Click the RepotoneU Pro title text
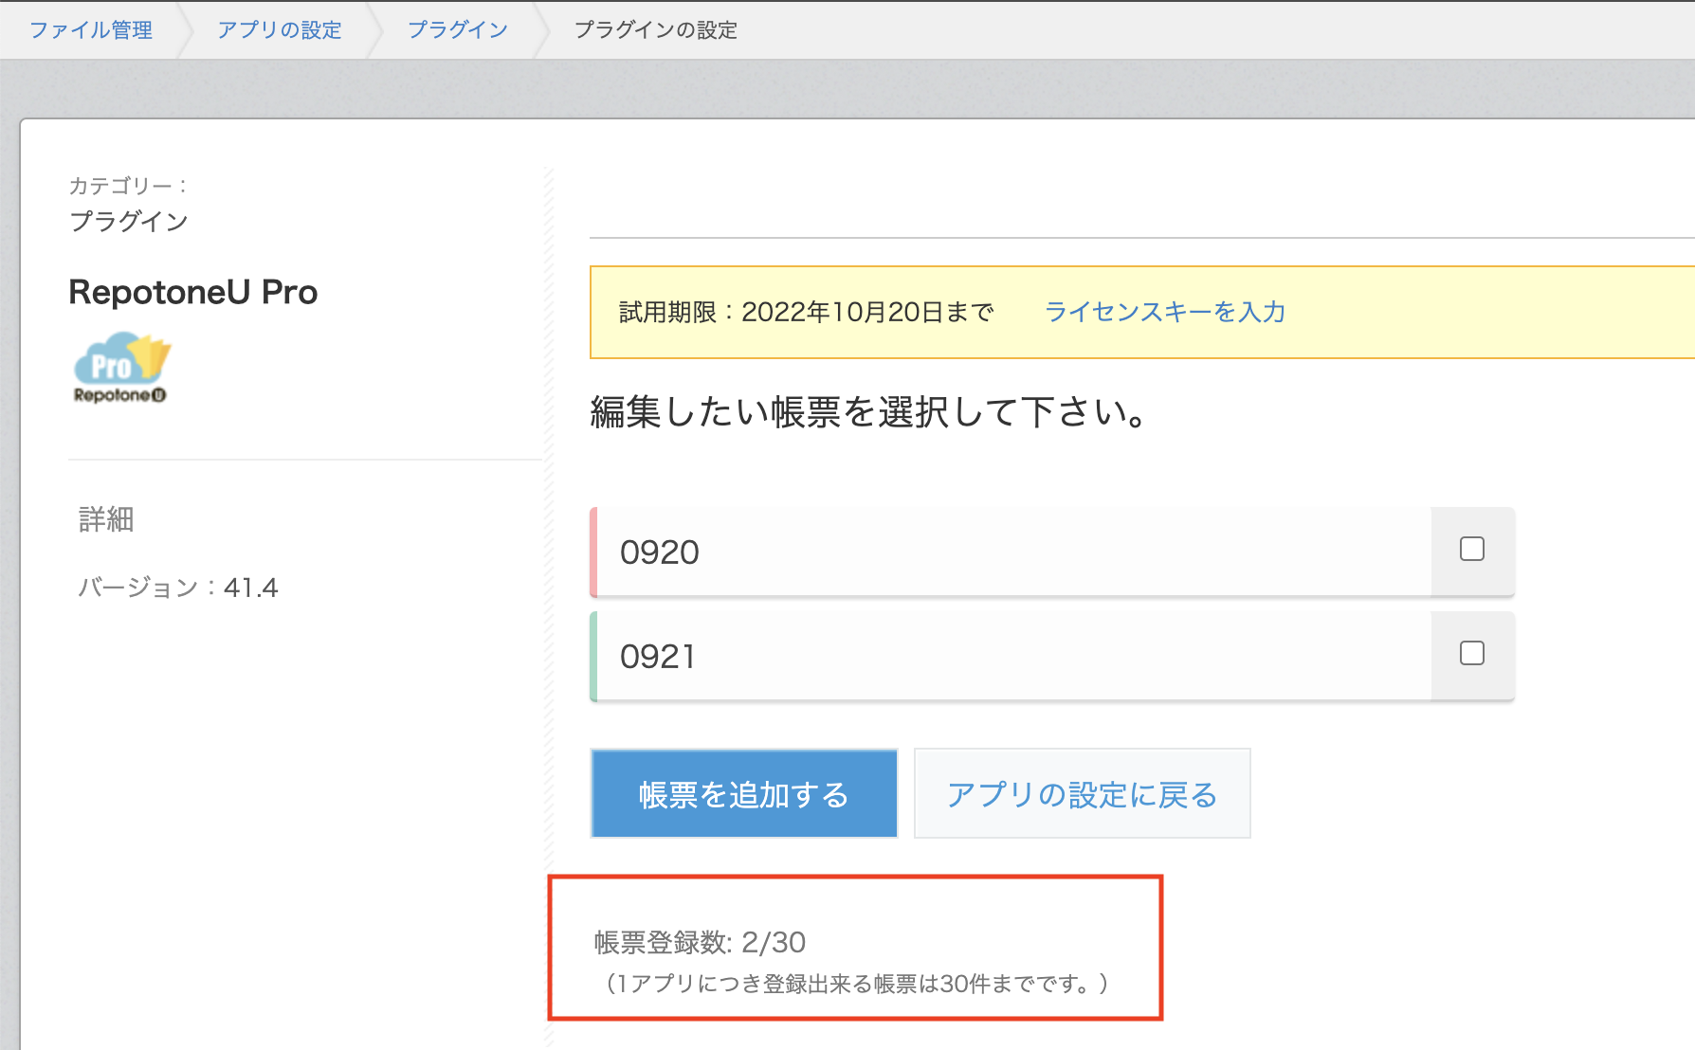This screenshot has height=1050, width=1695. (x=193, y=292)
